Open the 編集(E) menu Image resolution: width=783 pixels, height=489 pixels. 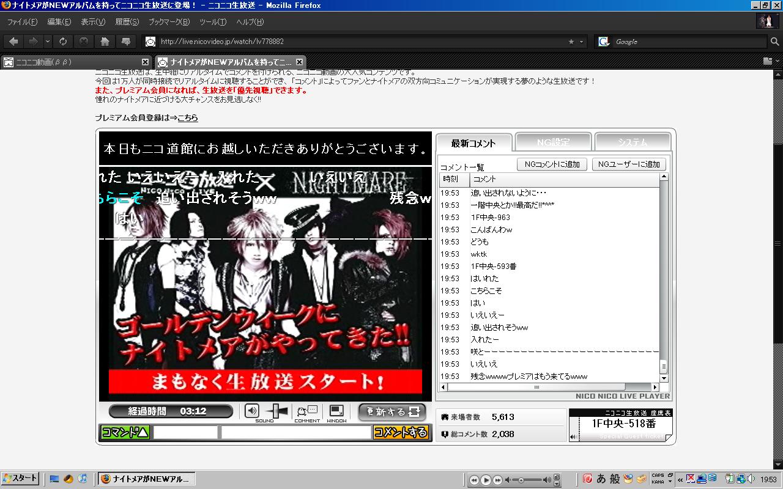[59, 22]
